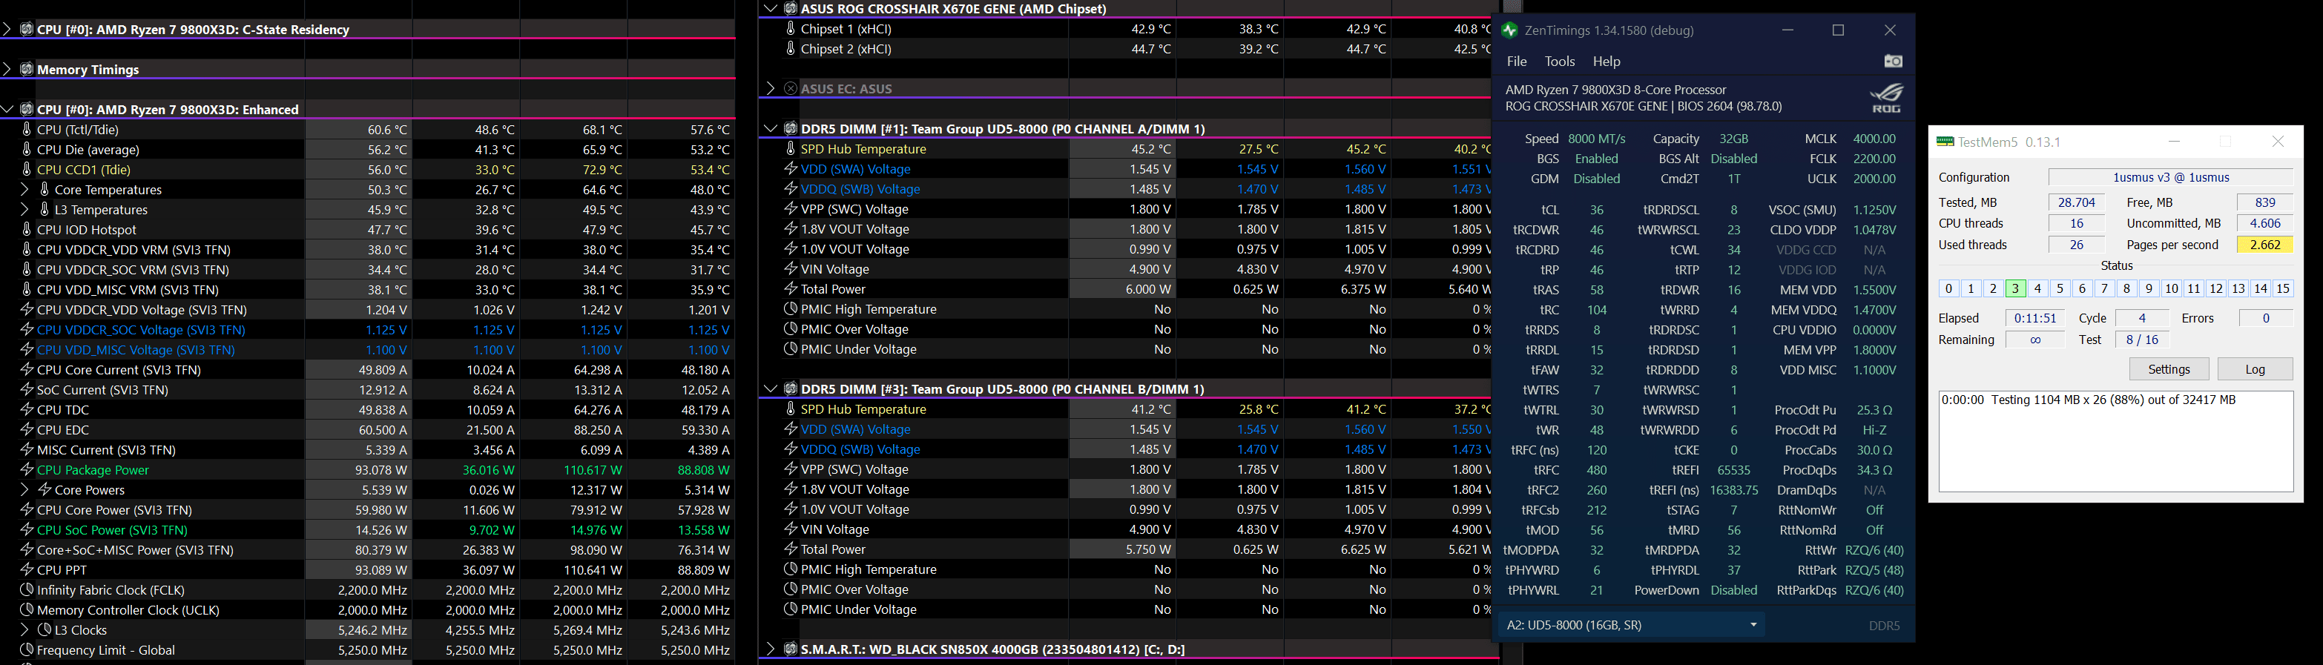The height and width of the screenshot is (665, 2323).
Task: Click lightning icon beside CPU SoC Power
Action: 27,530
